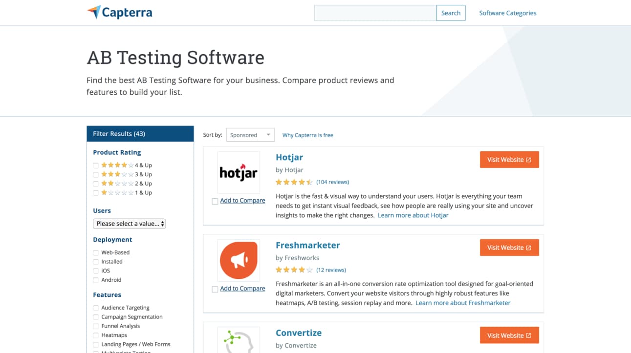The height and width of the screenshot is (353, 631).
Task: Visit Website for Freshmarketer
Action: coord(509,248)
